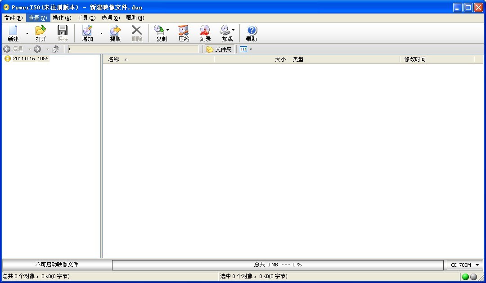Click the Compress (压缩) icon

pyautogui.click(x=184, y=33)
